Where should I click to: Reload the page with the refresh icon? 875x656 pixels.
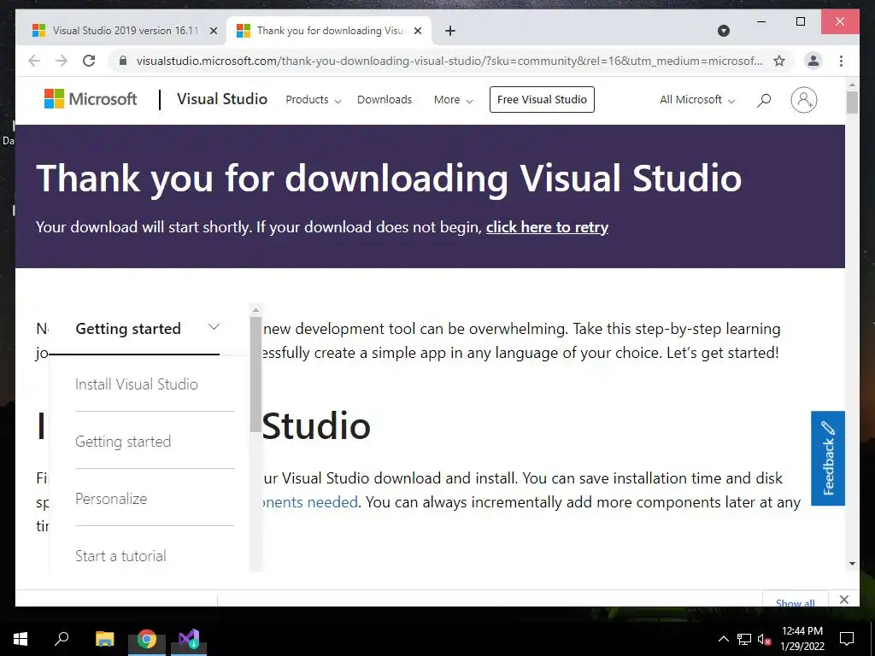[89, 61]
